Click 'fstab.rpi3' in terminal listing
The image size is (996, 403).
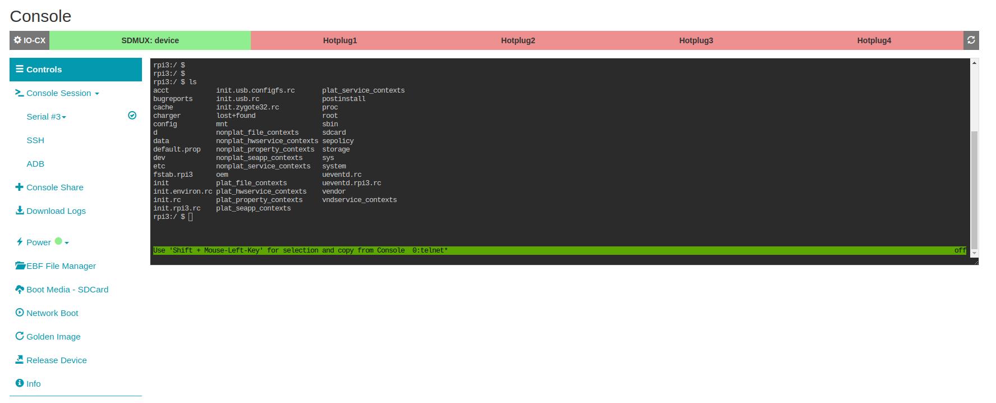coord(173,175)
